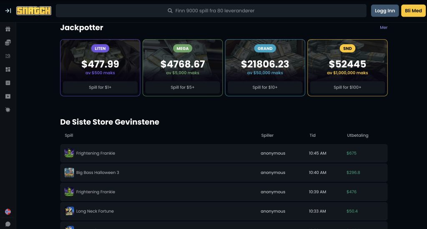The width and height of the screenshot is (427, 229).
Task: Select the MEGA jackpot card
Action: pos(183,63)
